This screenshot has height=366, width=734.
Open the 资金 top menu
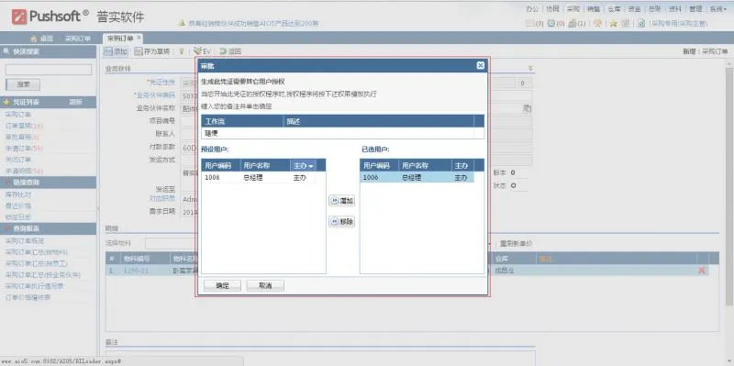click(x=634, y=9)
